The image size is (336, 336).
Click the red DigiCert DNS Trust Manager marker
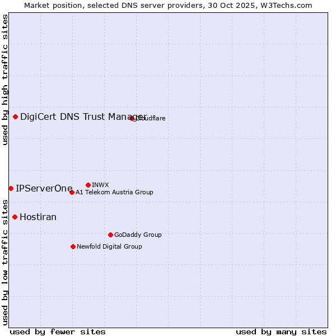click(x=15, y=116)
